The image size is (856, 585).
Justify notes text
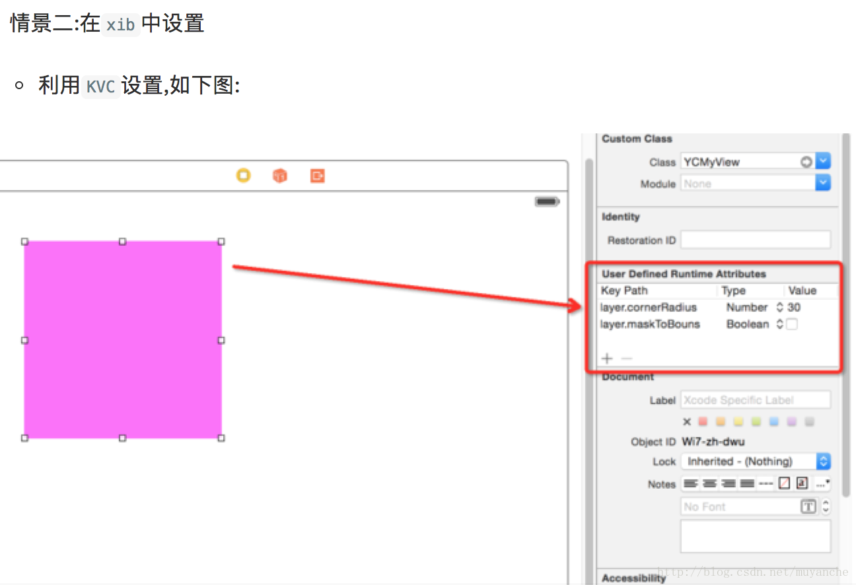pos(747,484)
